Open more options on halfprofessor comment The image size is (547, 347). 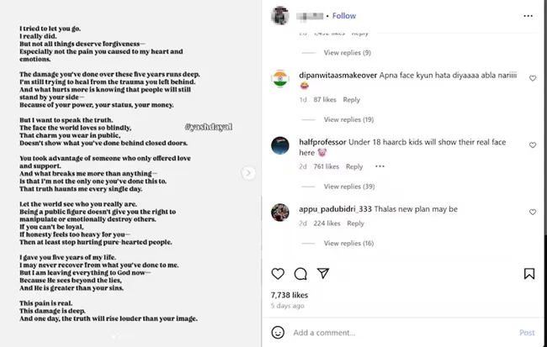[x=380, y=166]
